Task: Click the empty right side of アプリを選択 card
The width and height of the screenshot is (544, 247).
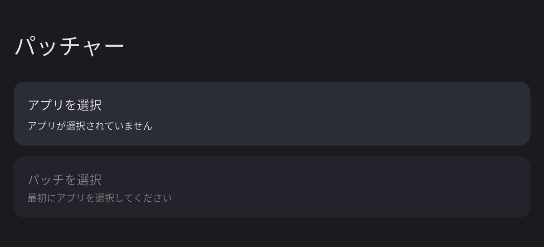Action: [x=431, y=113]
